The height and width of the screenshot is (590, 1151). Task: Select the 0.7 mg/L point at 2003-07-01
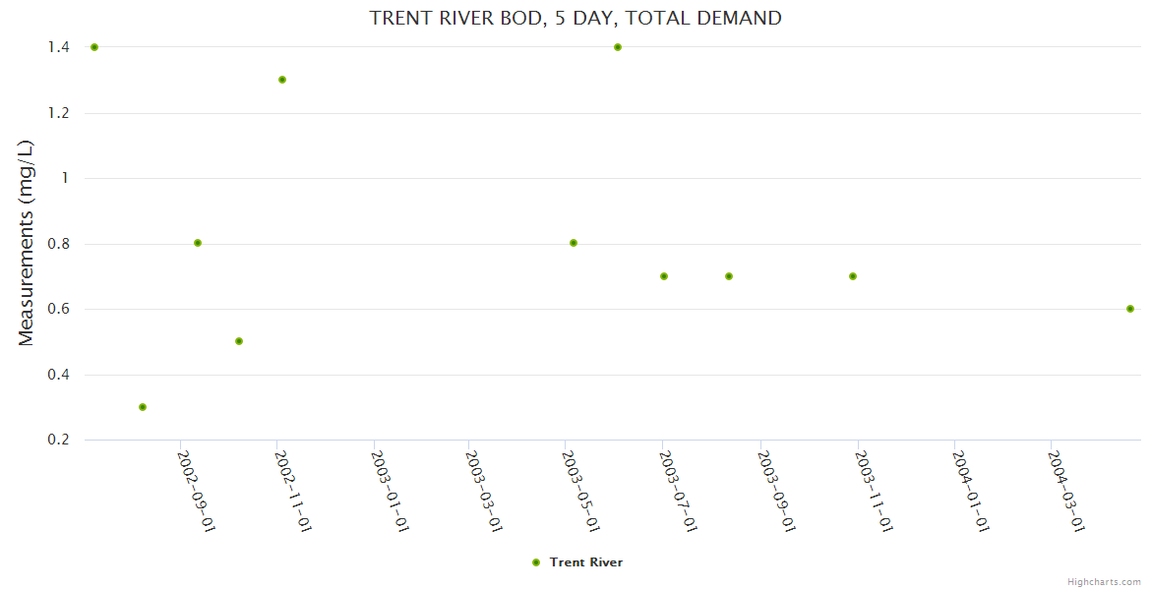664,276
